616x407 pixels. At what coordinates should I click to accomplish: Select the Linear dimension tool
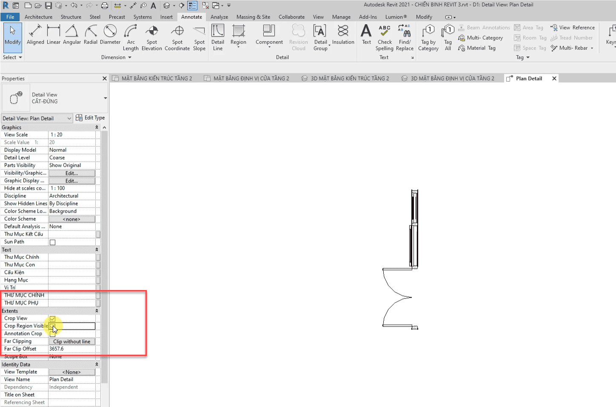pyautogui.click(x=54, y=35)
